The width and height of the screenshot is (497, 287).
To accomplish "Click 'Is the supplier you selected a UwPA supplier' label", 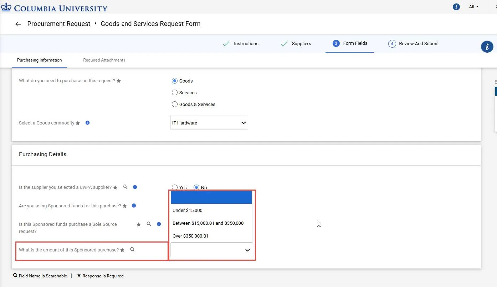I will (x=65, y=187).
